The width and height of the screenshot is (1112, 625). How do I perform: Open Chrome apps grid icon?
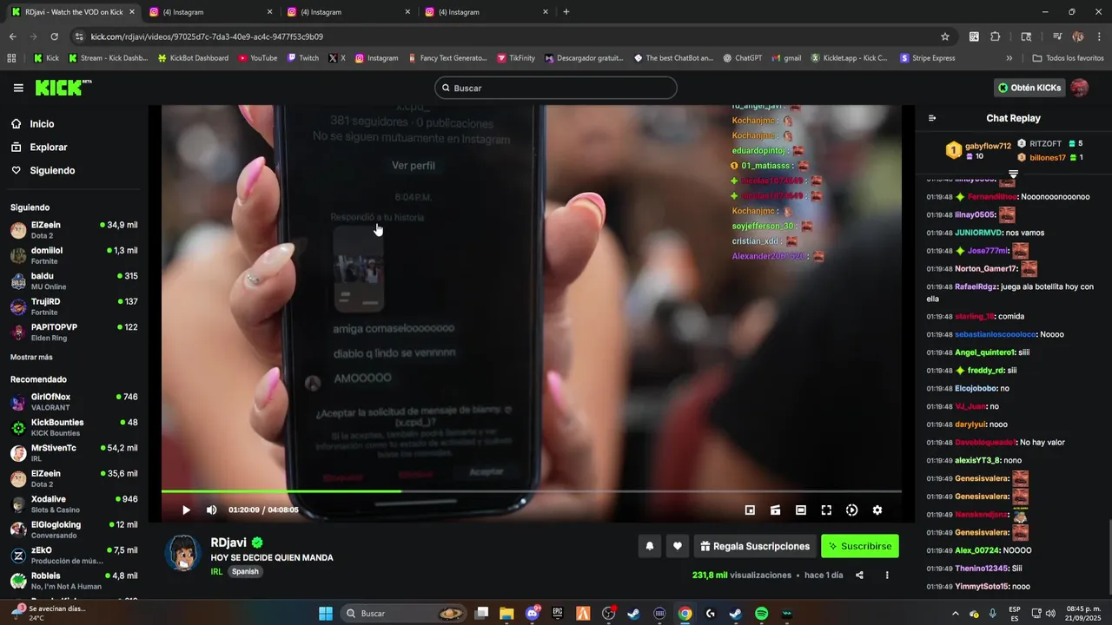(x=11, y=58)
